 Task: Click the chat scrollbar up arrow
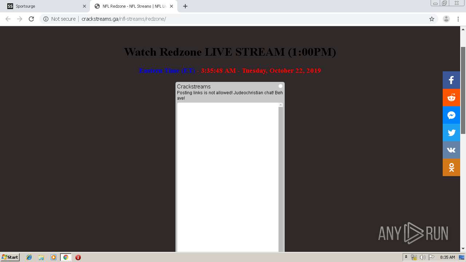(x=281, y=105)
